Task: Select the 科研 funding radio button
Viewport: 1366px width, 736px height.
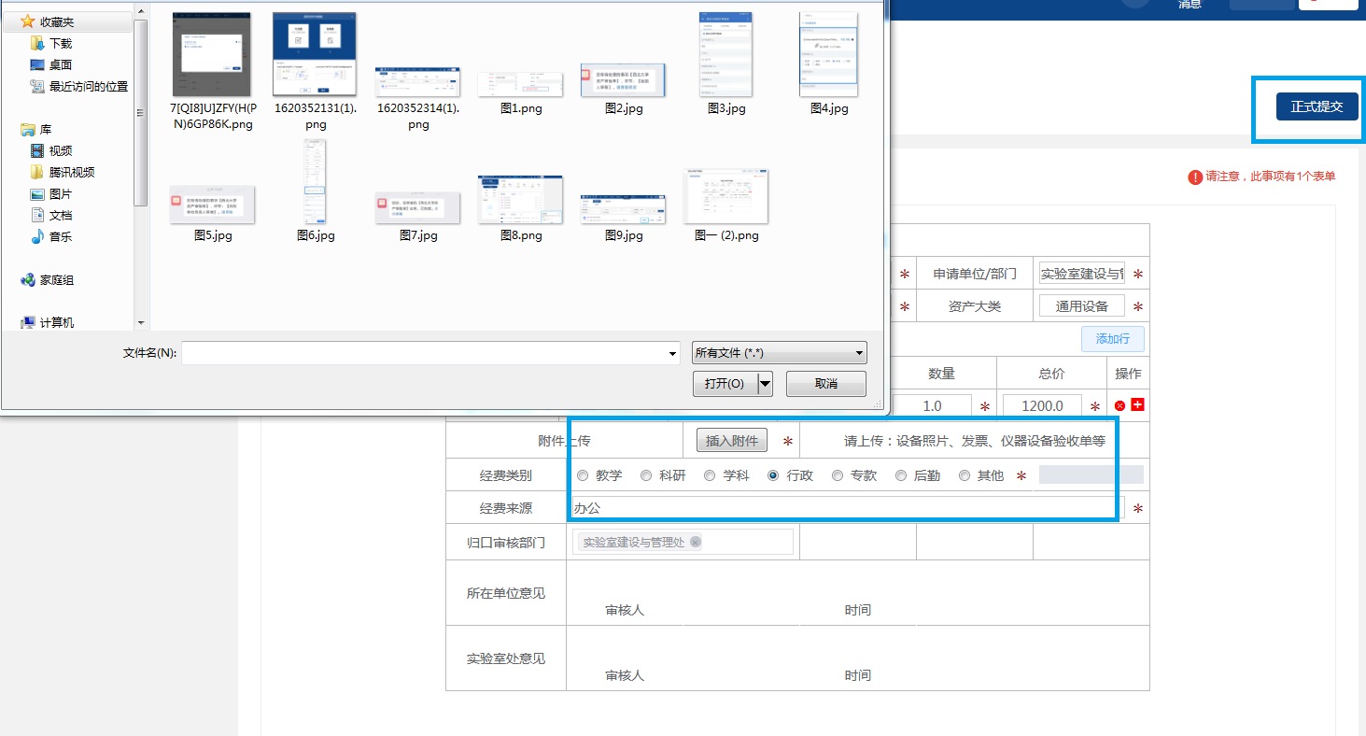Action: [646, 475]
